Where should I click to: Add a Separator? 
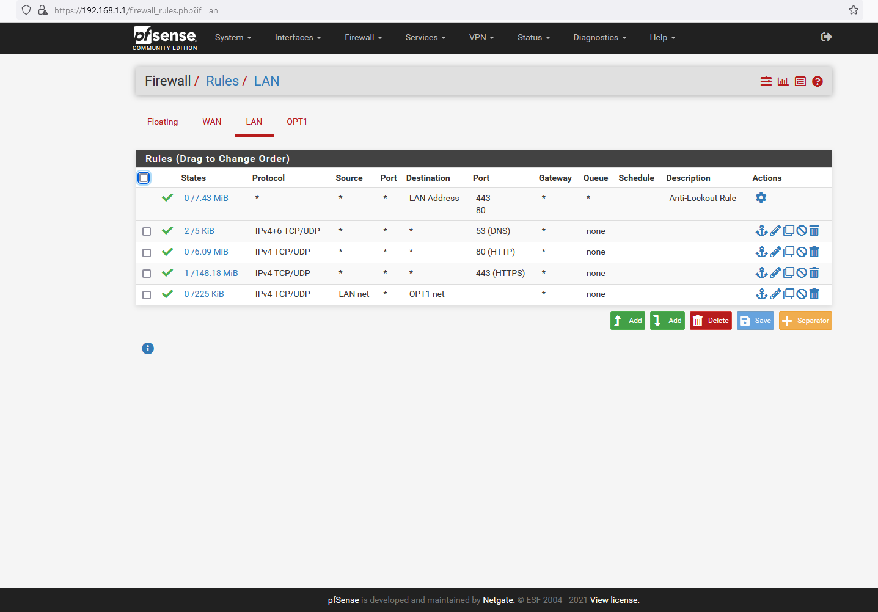[805, 321]
